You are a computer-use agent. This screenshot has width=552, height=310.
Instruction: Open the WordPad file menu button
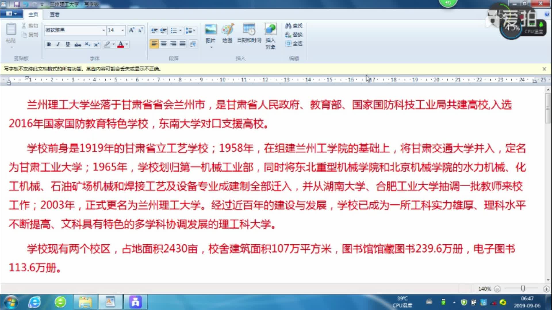point(11,14)
